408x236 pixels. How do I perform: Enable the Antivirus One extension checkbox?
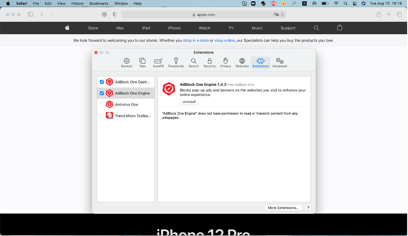pyautogui.click(x=102, y=105)
